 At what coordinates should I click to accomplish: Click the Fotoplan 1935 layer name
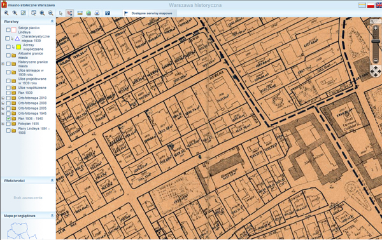(29, 124)
